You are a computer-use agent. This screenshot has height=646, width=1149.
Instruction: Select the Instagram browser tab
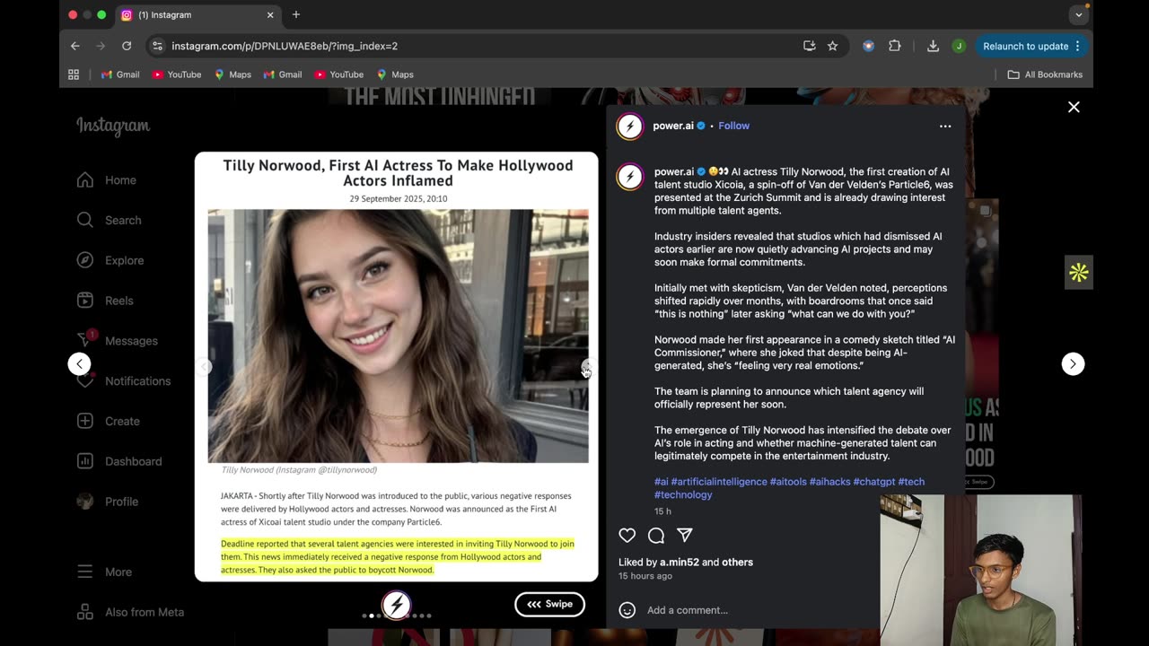pyautogui.click(x=197, y=15)
